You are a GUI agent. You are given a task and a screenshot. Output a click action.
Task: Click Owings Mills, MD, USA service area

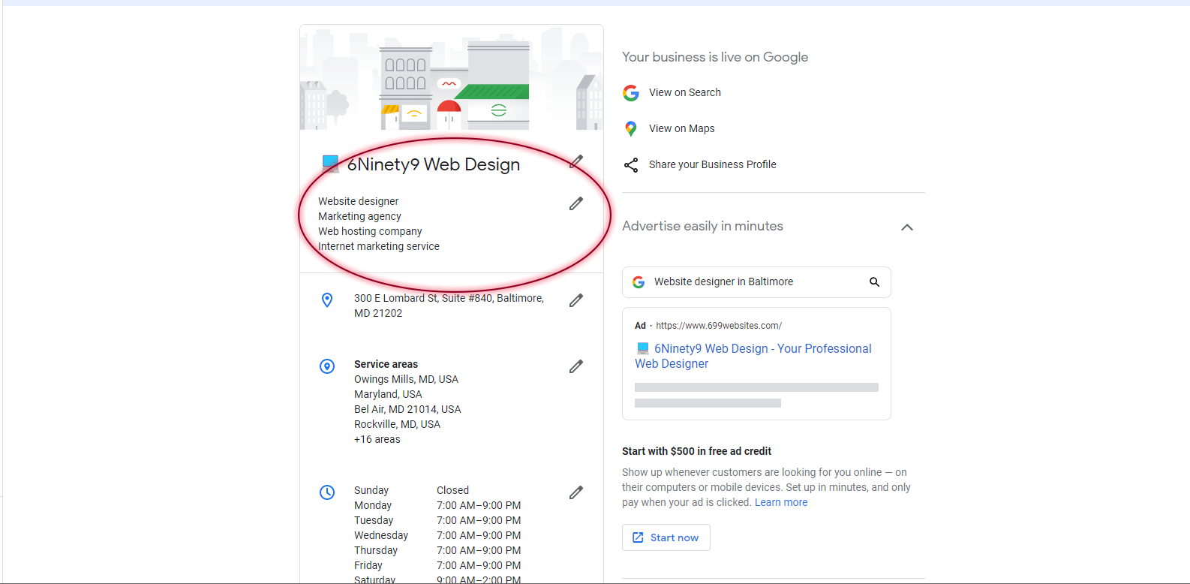pyautogui.click(x=406, y=379)
